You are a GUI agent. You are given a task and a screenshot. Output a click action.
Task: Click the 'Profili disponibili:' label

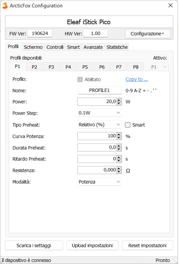tap(26, 58)
